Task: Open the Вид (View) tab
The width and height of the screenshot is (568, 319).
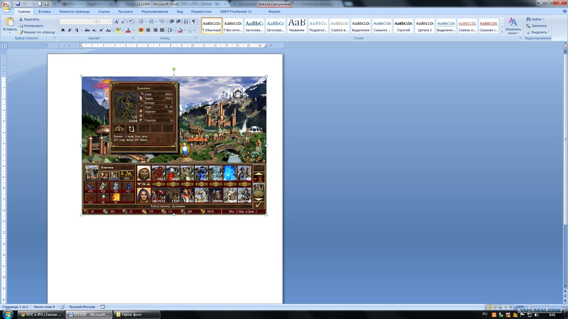Action: (180, 12)
